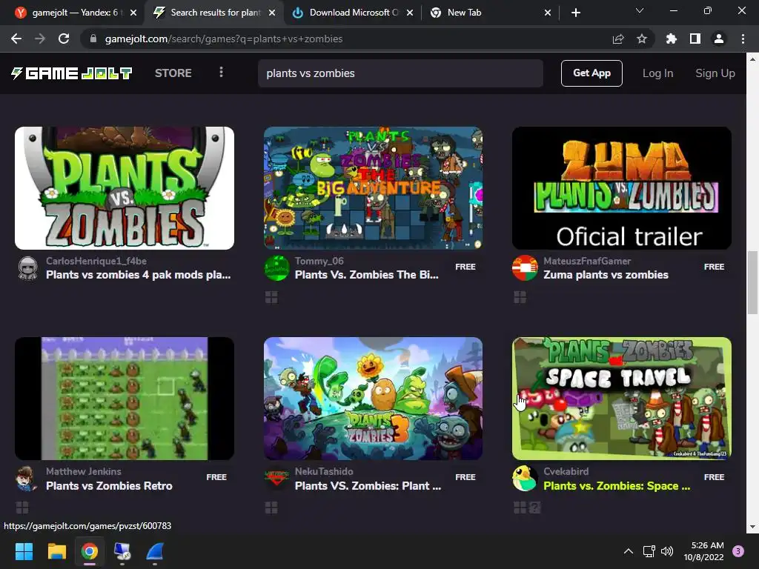
Task: Click Windows platform icon under Tommy_06 game
Action: click(x=271, y=297)
